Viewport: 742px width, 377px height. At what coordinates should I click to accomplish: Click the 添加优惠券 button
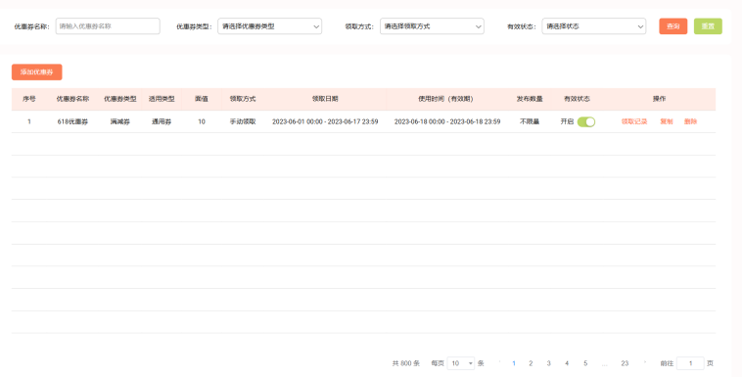(37, 72)
